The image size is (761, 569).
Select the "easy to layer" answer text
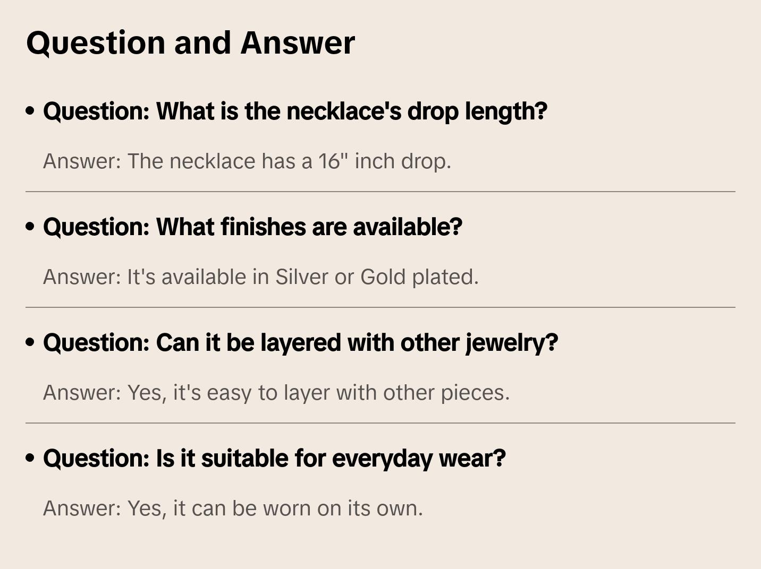tap(276, 393)
